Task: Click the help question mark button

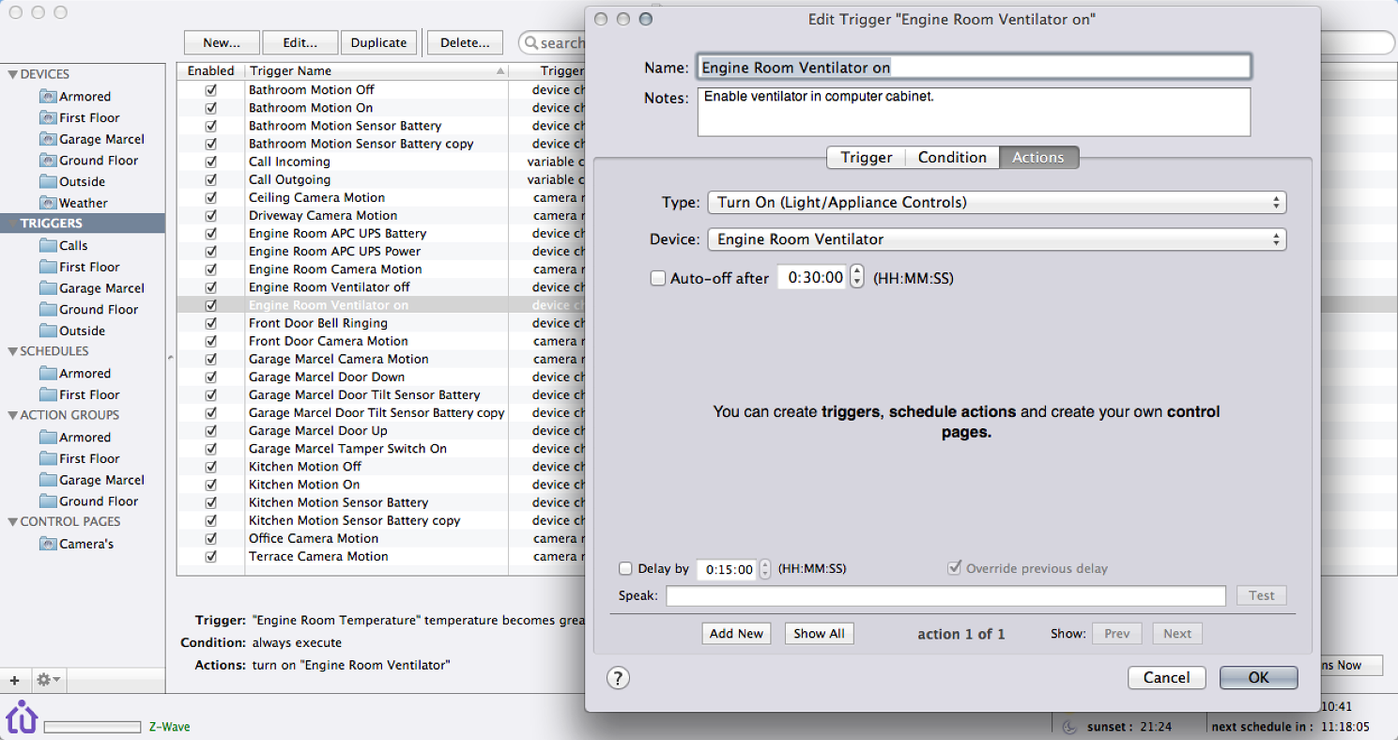Action: [x=618, y=678]
